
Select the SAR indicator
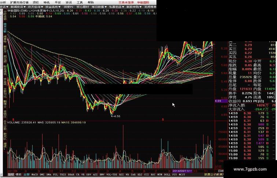point(133,174)
